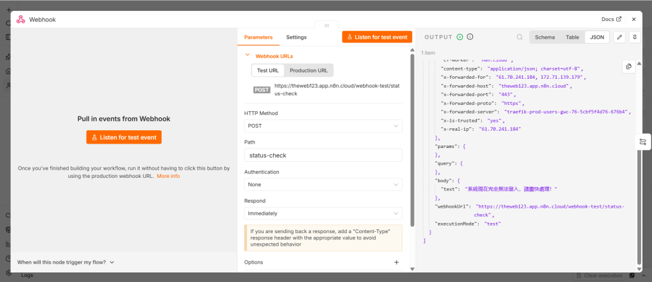Click Listen for test event under Pull in events
The height and width of the screenshot is (282, 652).
[124, 137]
